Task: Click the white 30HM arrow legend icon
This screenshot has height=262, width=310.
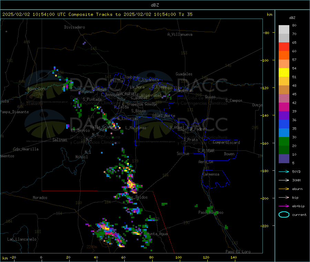Action: point(284,180)
